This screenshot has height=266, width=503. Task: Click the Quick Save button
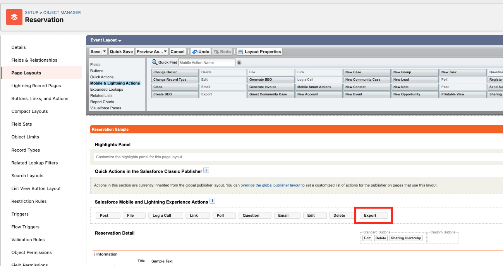pos(121,51)
